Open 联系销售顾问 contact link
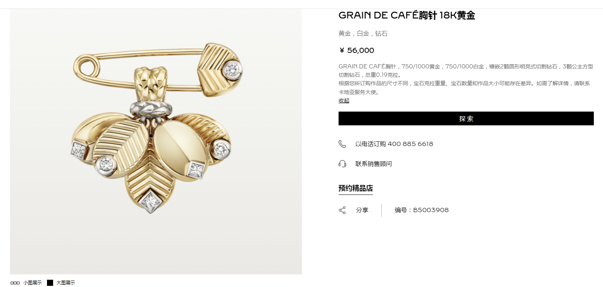This screenshot has height=287, width=603. [x=374, y=164]
